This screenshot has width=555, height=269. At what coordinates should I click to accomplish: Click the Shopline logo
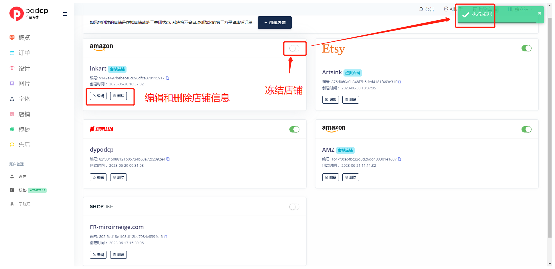point(101,206)
